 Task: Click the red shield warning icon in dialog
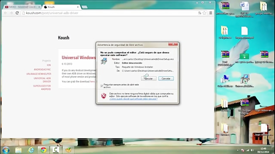pyautogui.click(x=104, y=96)
